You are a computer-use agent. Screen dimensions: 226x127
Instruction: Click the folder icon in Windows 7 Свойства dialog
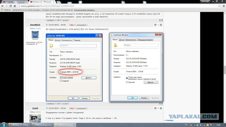coord(115,45)
